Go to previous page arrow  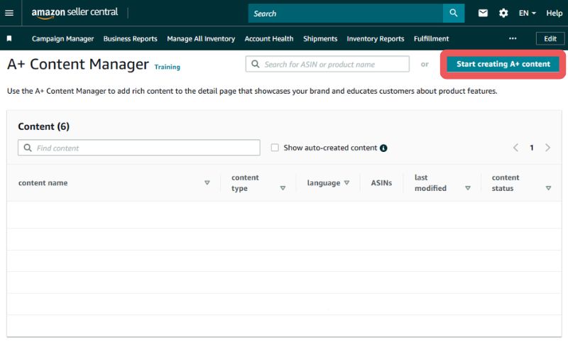(x=516, y=148)
